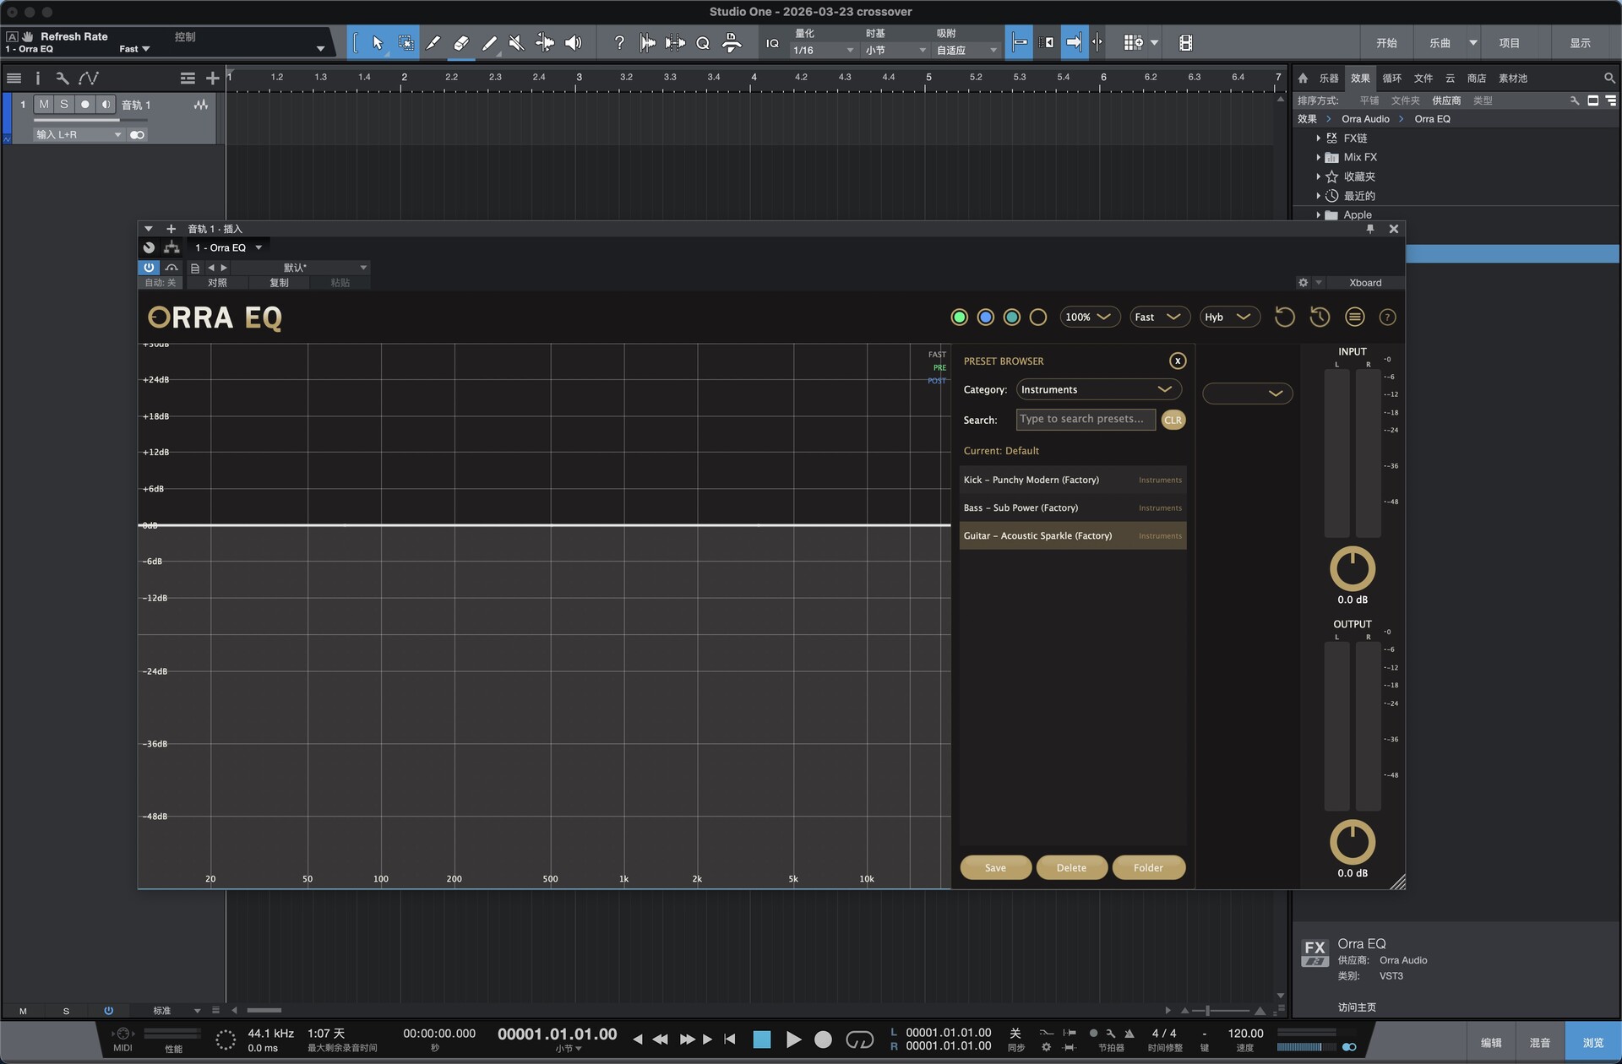Click the Add Track plus icon
Viewport: 1622px width, 1064px height.
click(212, 79)
